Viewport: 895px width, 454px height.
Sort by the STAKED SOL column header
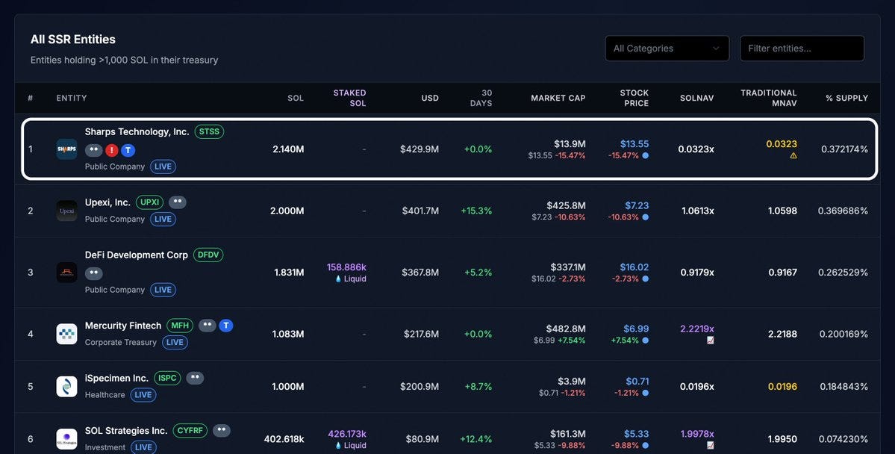pyautogui.click(x=349, y=99)
